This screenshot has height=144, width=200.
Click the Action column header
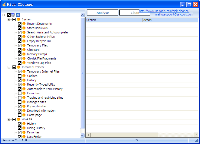(x=170, y=20)
